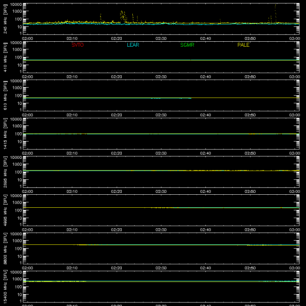Click 02:20 time label under 4995 MHz plot
Screen dimensions: 306x306
117,230
